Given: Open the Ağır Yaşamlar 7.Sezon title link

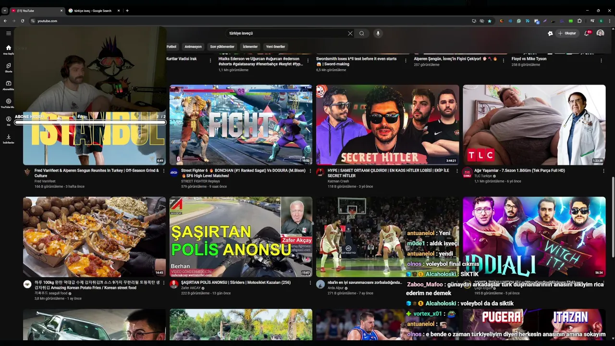Looking at the screenshot, I should 519,171.
